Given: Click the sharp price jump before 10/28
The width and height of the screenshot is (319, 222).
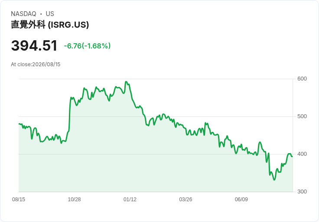Looking at the screenshot, I should [x=70, y=114].
